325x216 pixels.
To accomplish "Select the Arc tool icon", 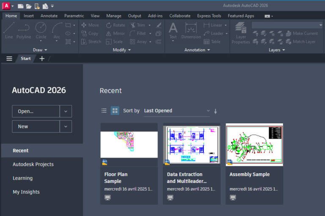I will pos(57,28).
